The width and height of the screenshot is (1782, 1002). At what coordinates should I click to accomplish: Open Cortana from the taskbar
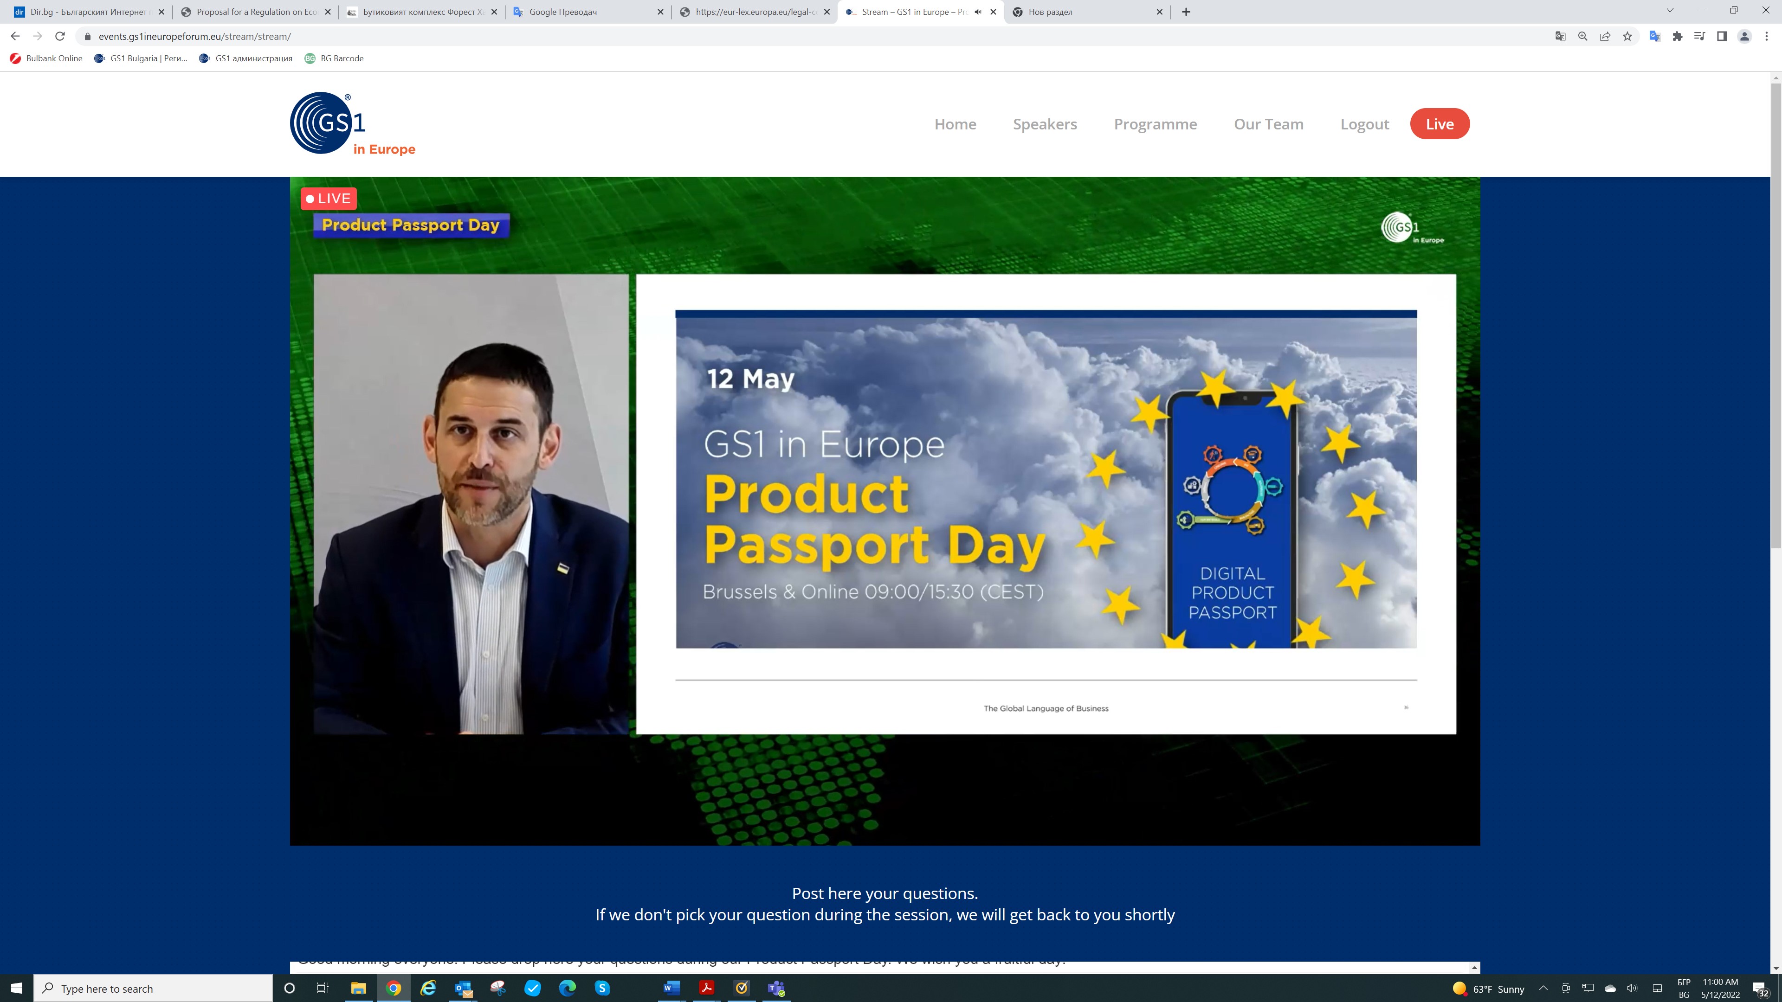point(289,988)
